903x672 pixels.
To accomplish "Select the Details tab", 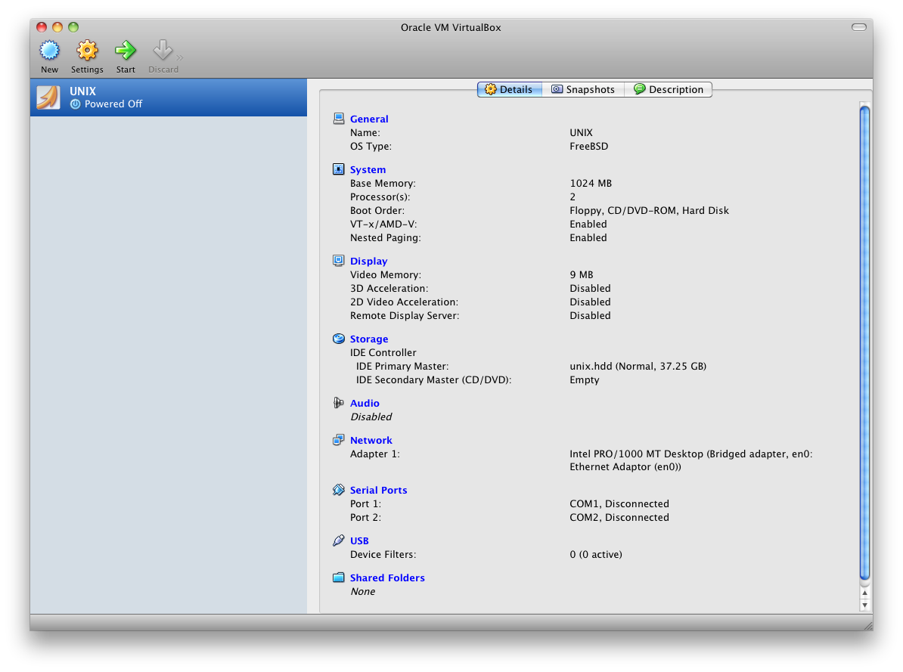I will (509, 88).
